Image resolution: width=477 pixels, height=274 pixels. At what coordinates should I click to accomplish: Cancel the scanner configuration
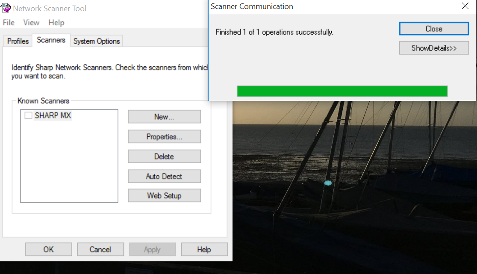(x=100, y=249)
